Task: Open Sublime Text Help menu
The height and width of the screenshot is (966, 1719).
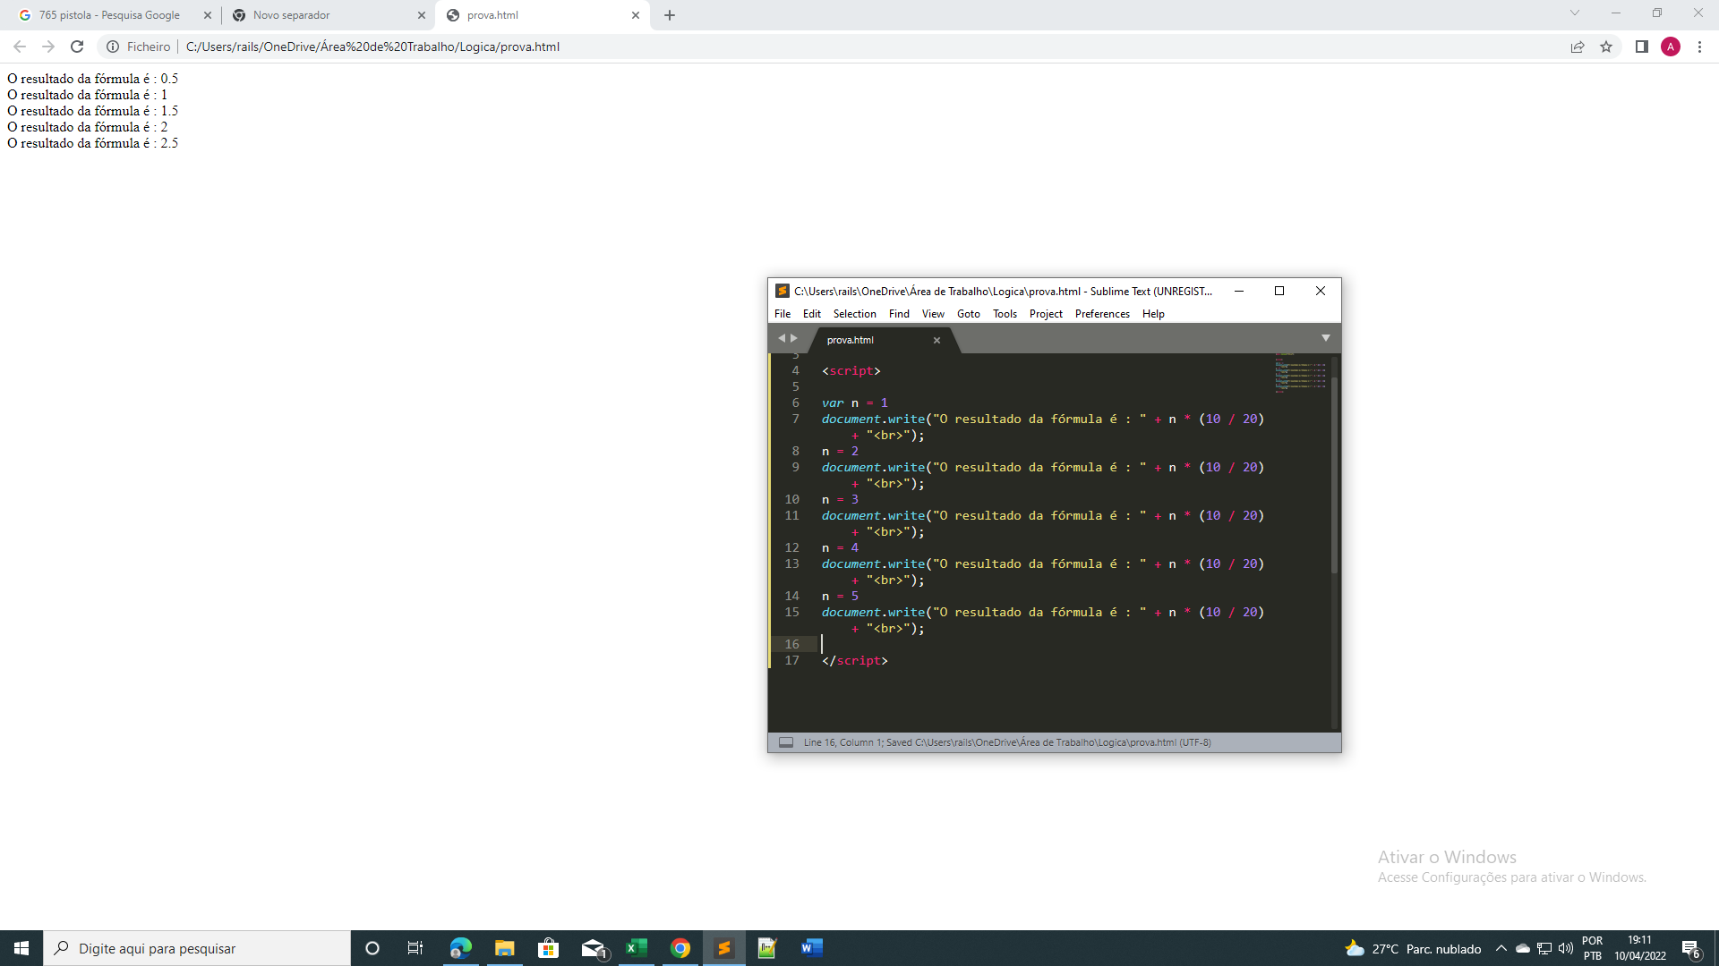Action: pos(1153,314)
